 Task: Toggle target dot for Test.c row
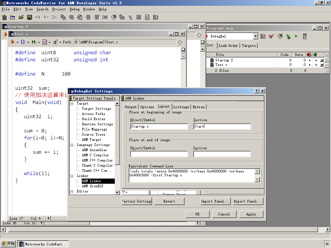point(310,65)
